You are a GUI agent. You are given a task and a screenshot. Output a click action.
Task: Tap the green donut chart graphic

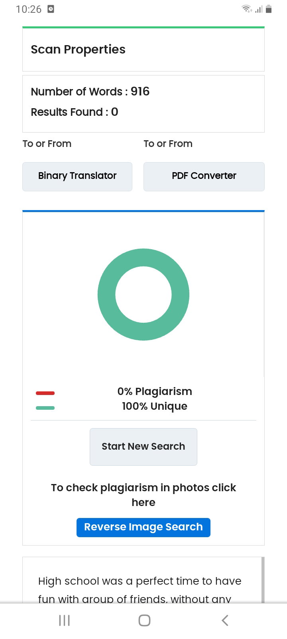tap(143, 294)
